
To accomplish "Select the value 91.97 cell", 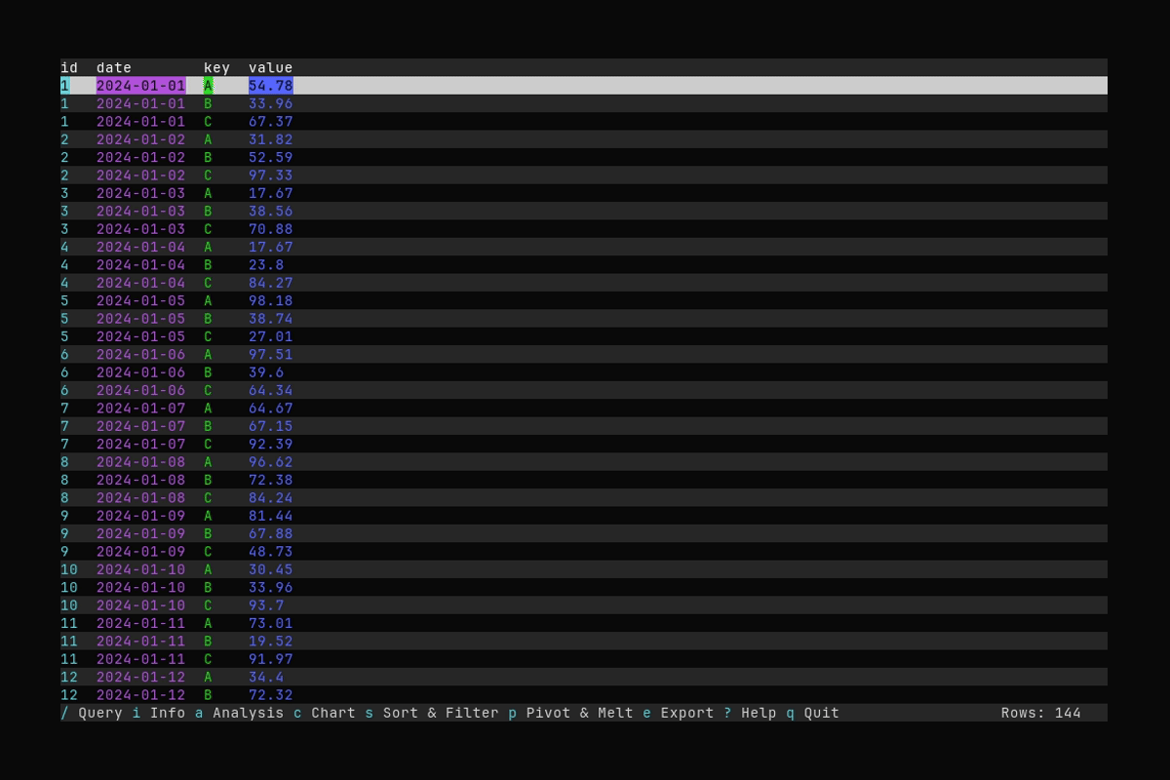I will pyautogui.click(x=270, y=659).
